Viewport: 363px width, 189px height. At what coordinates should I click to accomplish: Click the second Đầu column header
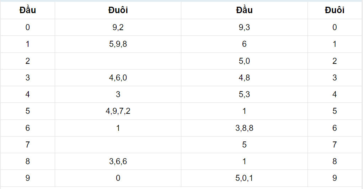point(244,10)
